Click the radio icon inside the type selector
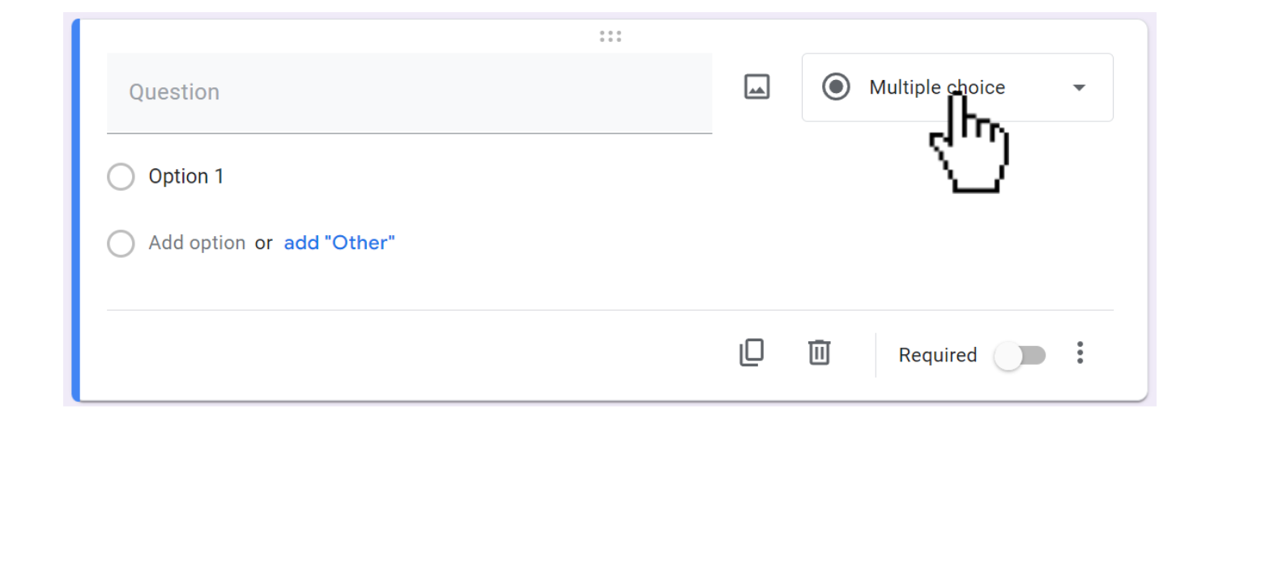The image size is (1270, 566). pyautogui.click(x=836, y=87)
